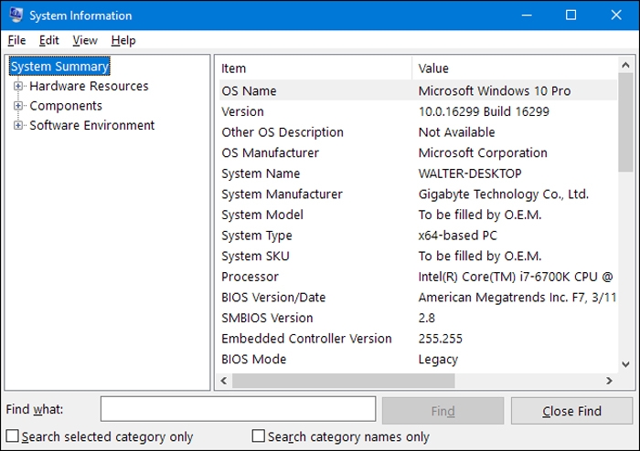The image size is (640, 451).
Task: Open the Edit menu
Action: coord(48,40)
